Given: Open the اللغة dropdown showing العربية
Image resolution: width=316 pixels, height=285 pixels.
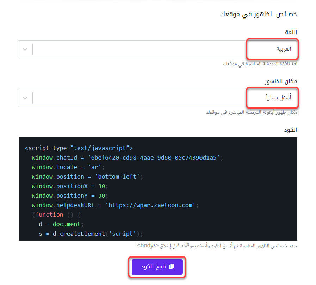Looking at the screenshot, I should (157, 49).
